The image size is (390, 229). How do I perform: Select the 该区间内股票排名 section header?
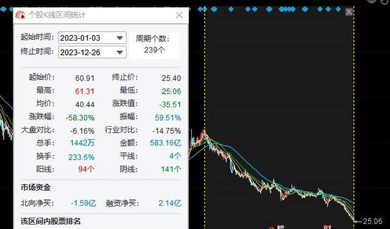point(51,221)
